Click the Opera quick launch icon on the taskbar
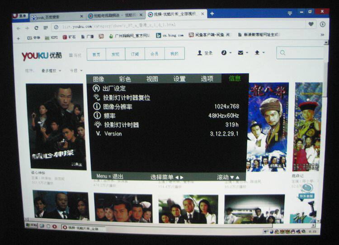 (55, 226)
